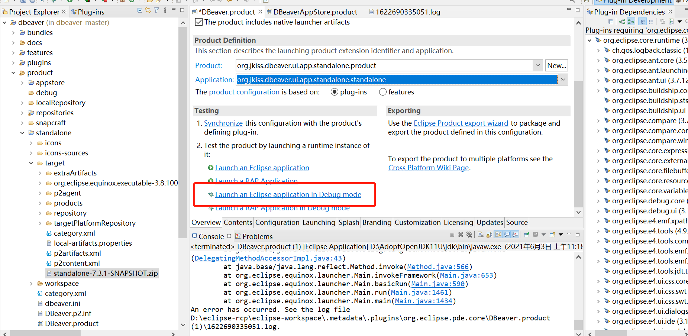
Task: Collapse the 'target' folder in Project Explorer
Action: pos(31,163)
